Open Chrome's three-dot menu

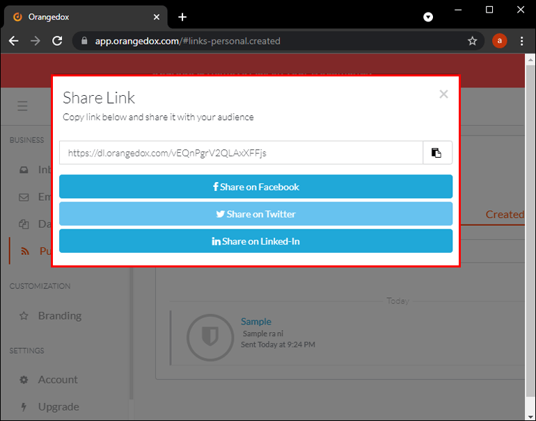click(x=521, y=41)
